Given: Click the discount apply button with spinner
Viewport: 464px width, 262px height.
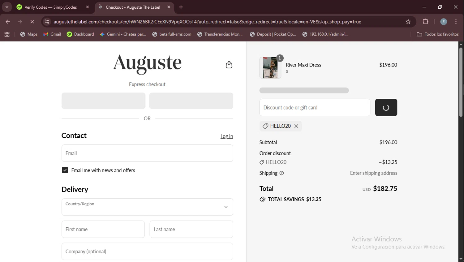Looking at the screenshot, I should (386, 107).
